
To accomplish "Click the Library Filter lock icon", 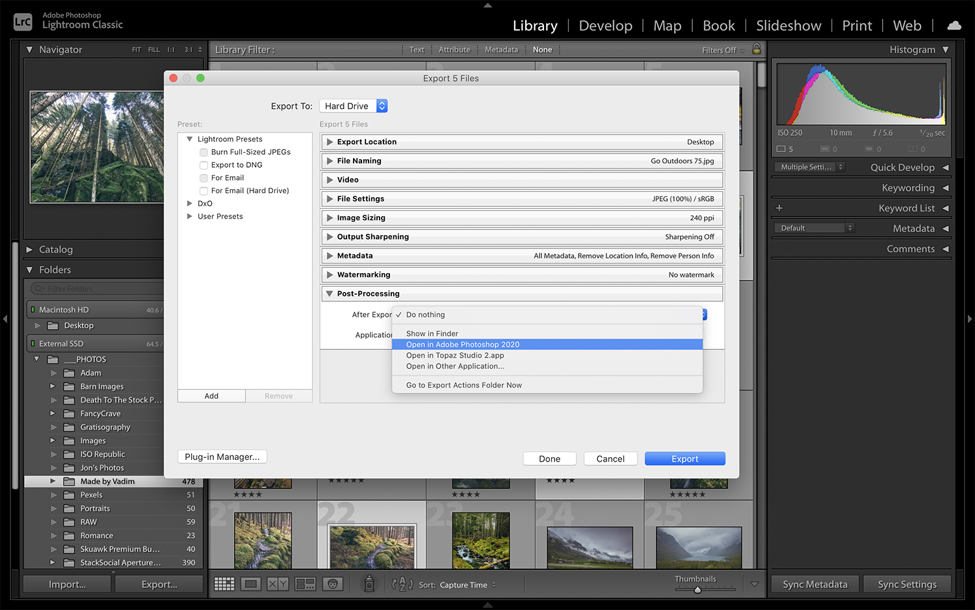I will (x=757, y=49).
